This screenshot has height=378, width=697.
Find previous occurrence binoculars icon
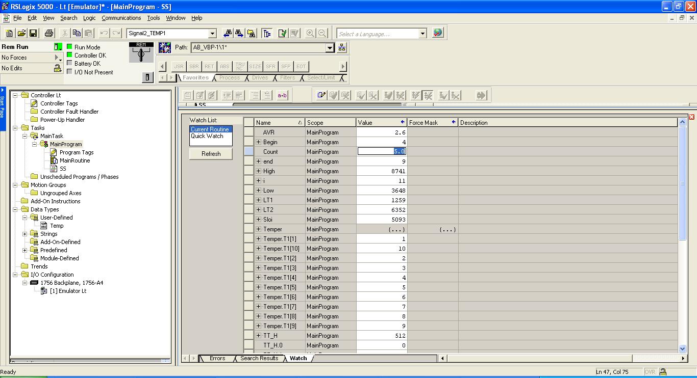click(x=228, y=33)
